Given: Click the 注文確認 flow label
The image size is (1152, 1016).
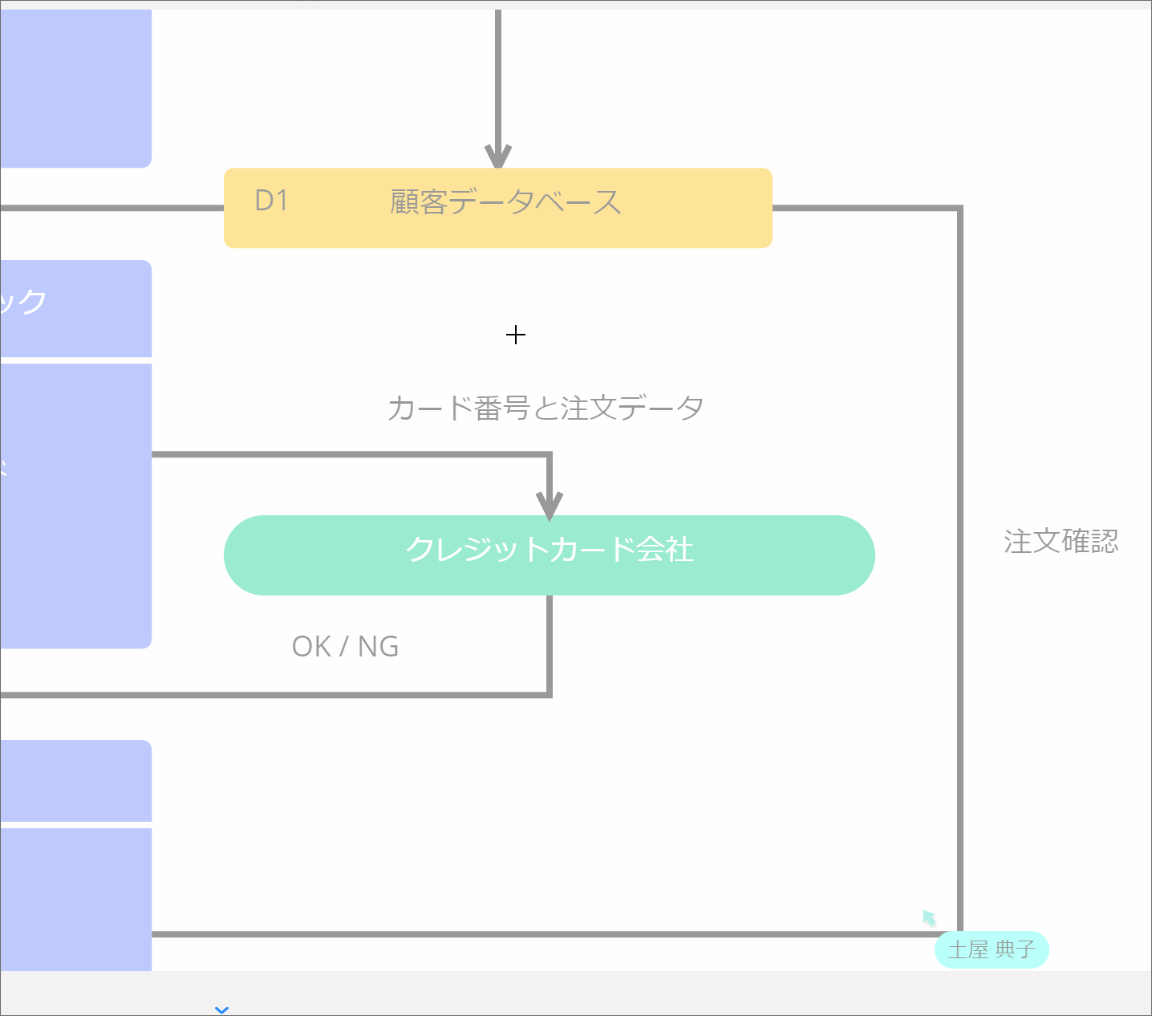Looking at the screenshot, I should [x=1061, y=542].
